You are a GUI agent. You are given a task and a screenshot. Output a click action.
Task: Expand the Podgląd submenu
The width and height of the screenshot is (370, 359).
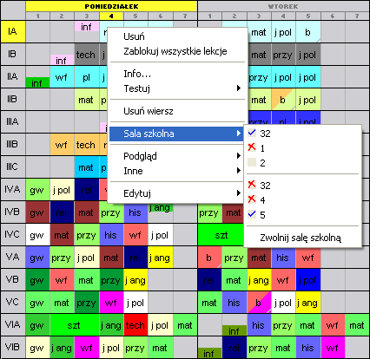point(176,156)
